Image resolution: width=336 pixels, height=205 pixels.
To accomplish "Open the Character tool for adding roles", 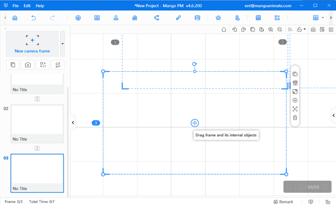I will tap(116, 18).
